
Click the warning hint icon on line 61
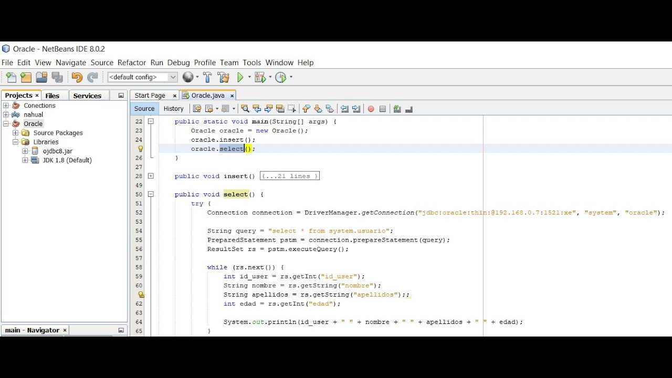(141, 295)
